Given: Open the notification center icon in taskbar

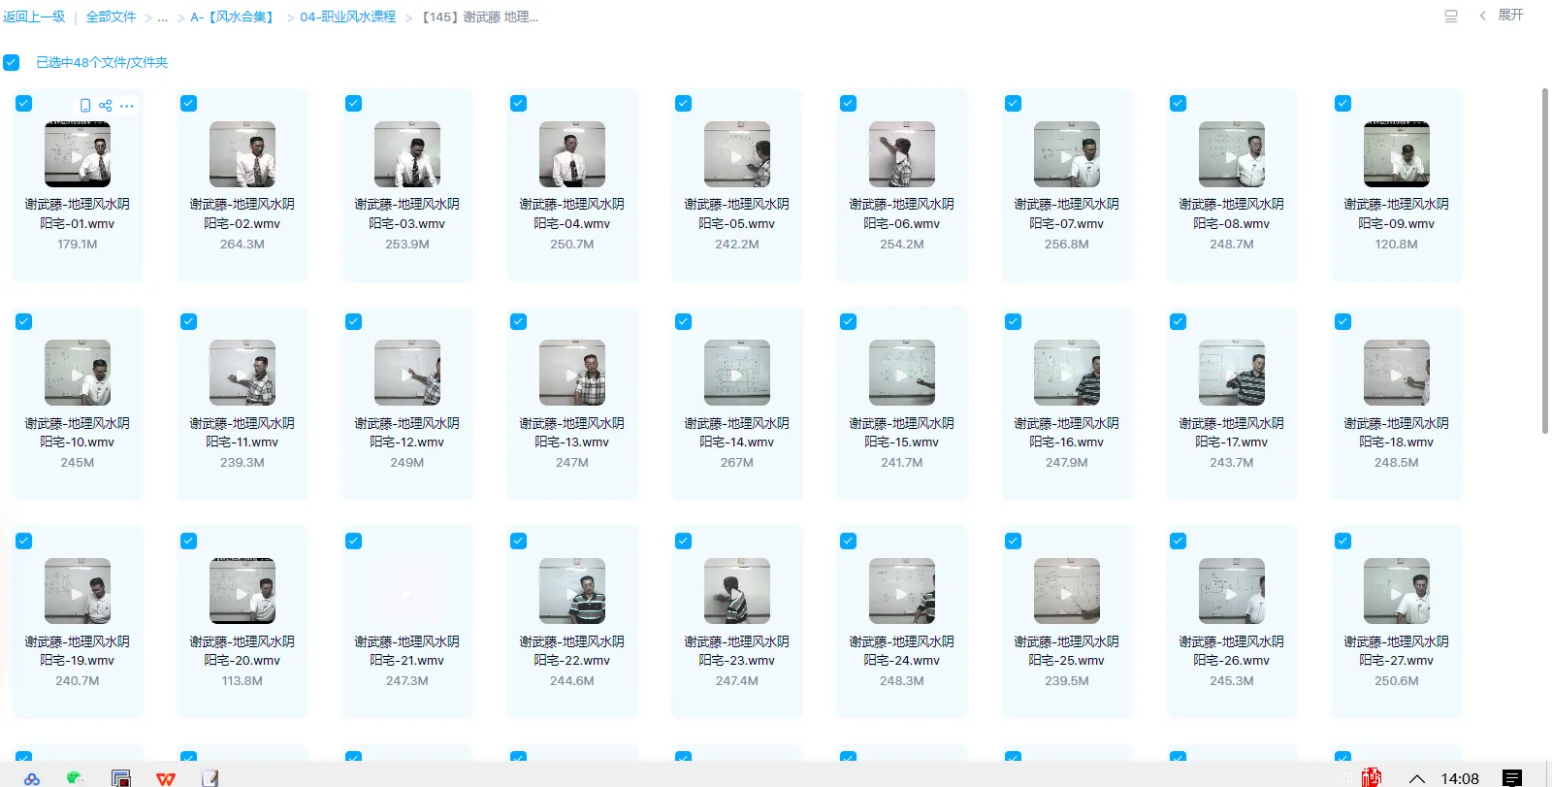Looking at the screenshot, I should coord(1512,778).
